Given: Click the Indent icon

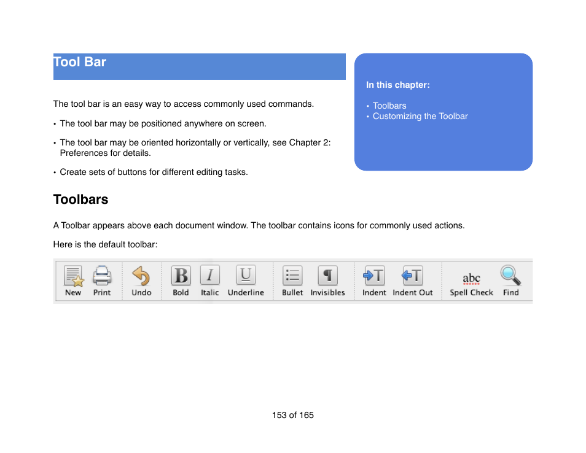Looking at the screenshot, I should [x=374, y=276].
